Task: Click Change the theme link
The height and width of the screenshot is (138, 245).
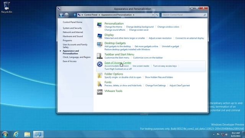Action: (x=113, y=27)
